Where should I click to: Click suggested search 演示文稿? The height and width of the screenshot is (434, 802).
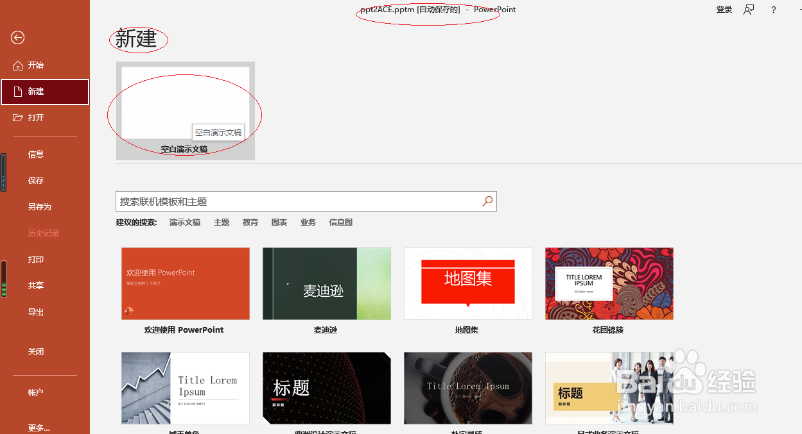coord(185,222)
